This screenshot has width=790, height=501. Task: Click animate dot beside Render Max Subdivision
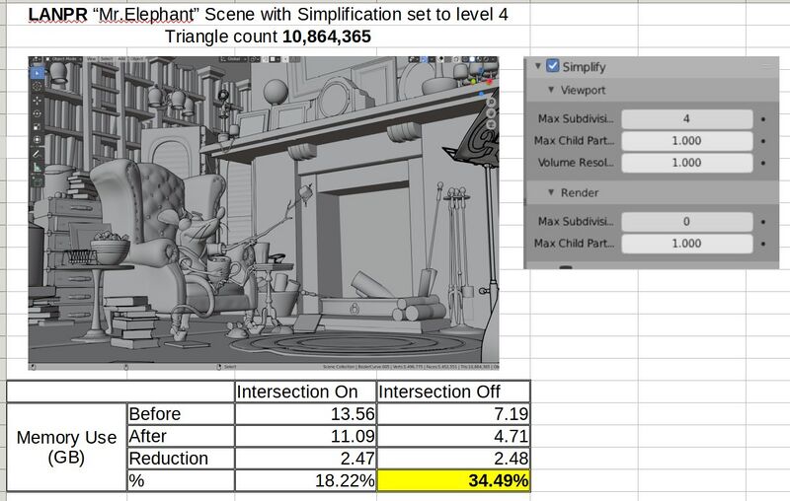point(763,222)
